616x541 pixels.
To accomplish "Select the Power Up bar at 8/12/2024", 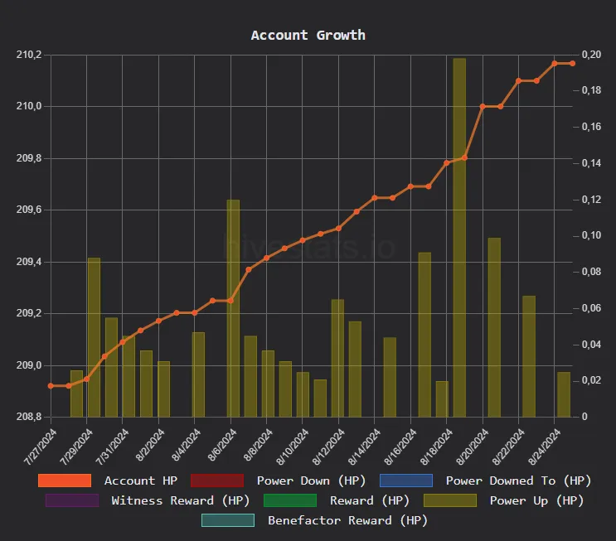I will point(337,358).
